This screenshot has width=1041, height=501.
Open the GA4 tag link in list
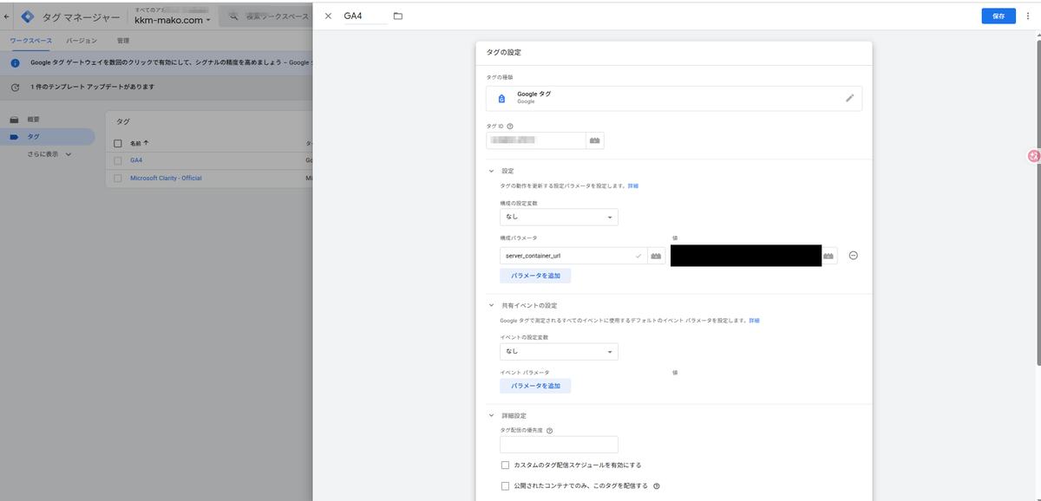point(136,160)
